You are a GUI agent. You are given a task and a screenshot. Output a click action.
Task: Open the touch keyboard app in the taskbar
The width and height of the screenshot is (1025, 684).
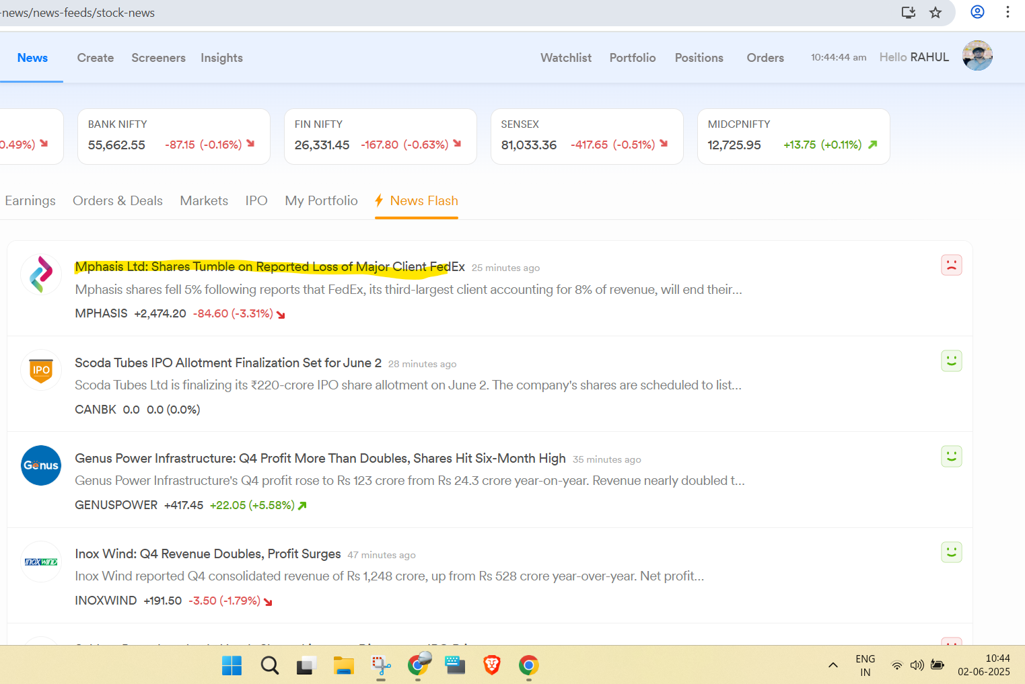(x=455, y=665)
